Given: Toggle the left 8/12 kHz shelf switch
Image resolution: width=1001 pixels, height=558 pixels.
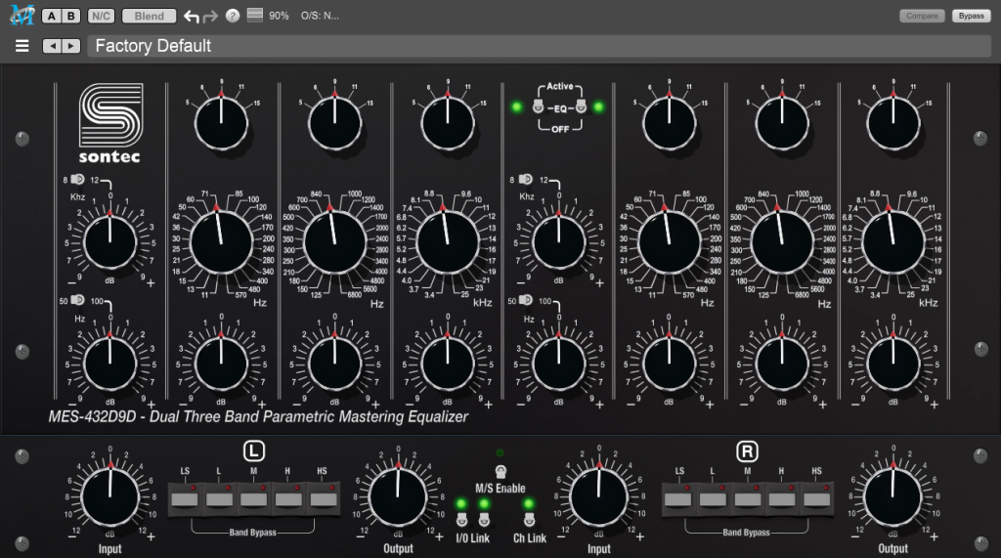Looking at the screenshot, I should (78, 180).
